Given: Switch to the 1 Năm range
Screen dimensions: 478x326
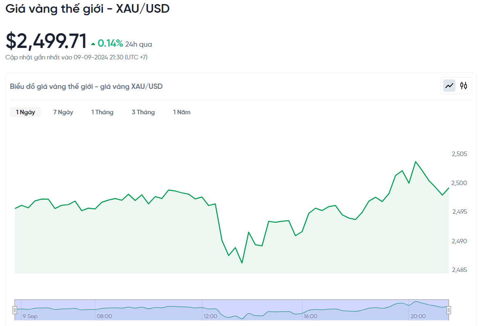Looking at the screenshot, I should [x=182, y=112].
